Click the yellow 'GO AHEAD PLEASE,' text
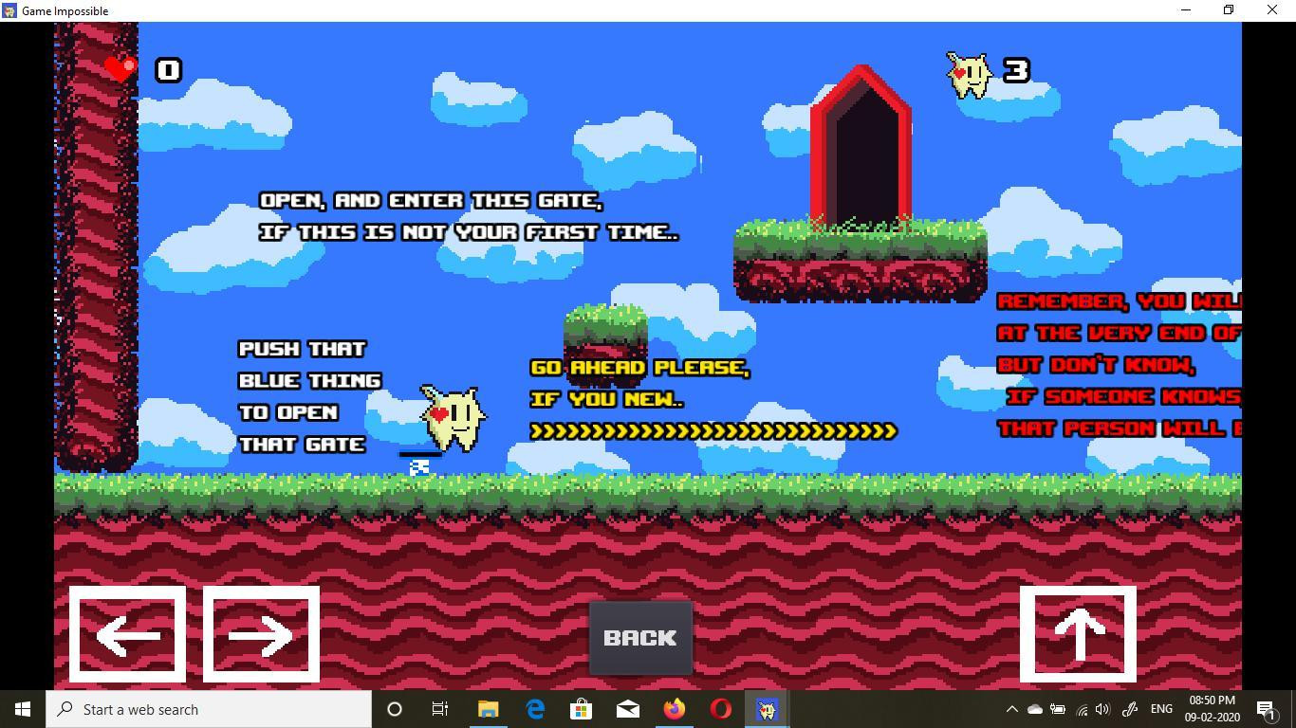The height and width of the screenshot is (728, 1296). [640, 368]
